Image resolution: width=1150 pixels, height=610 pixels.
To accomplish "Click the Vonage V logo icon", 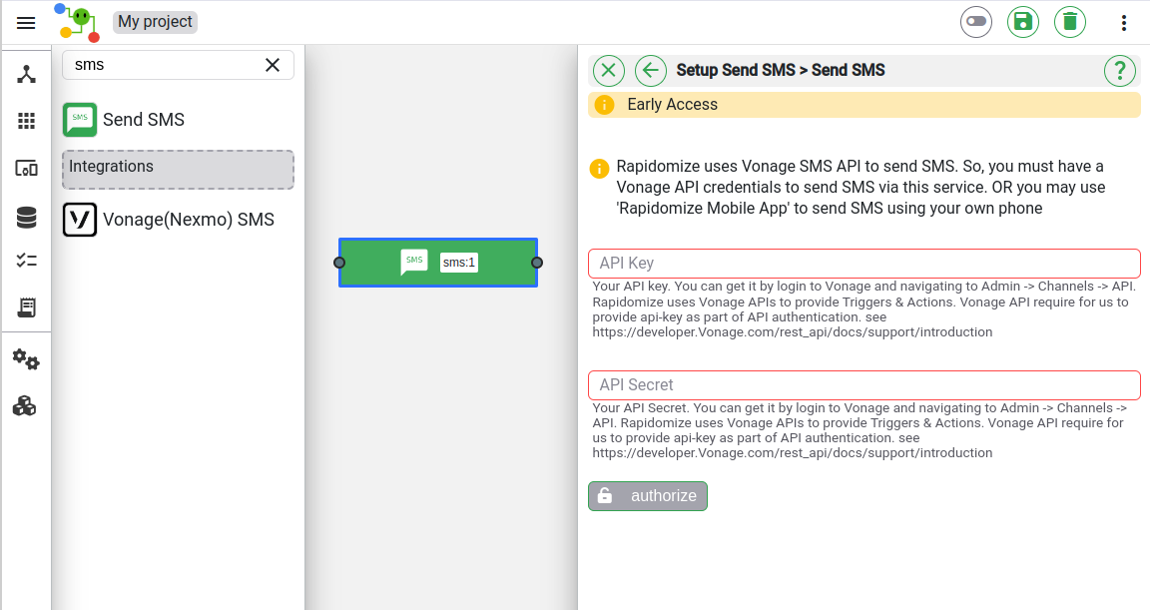I will tap(79, 220).
